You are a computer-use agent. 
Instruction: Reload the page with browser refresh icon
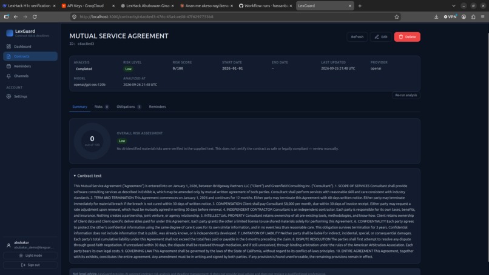coord(35,17)
